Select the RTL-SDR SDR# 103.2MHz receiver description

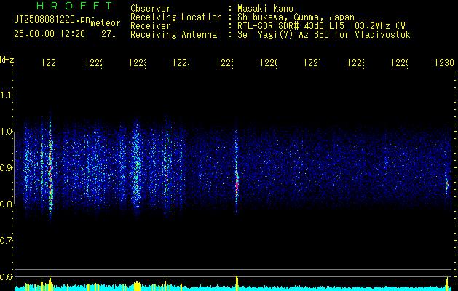[321, 26]
